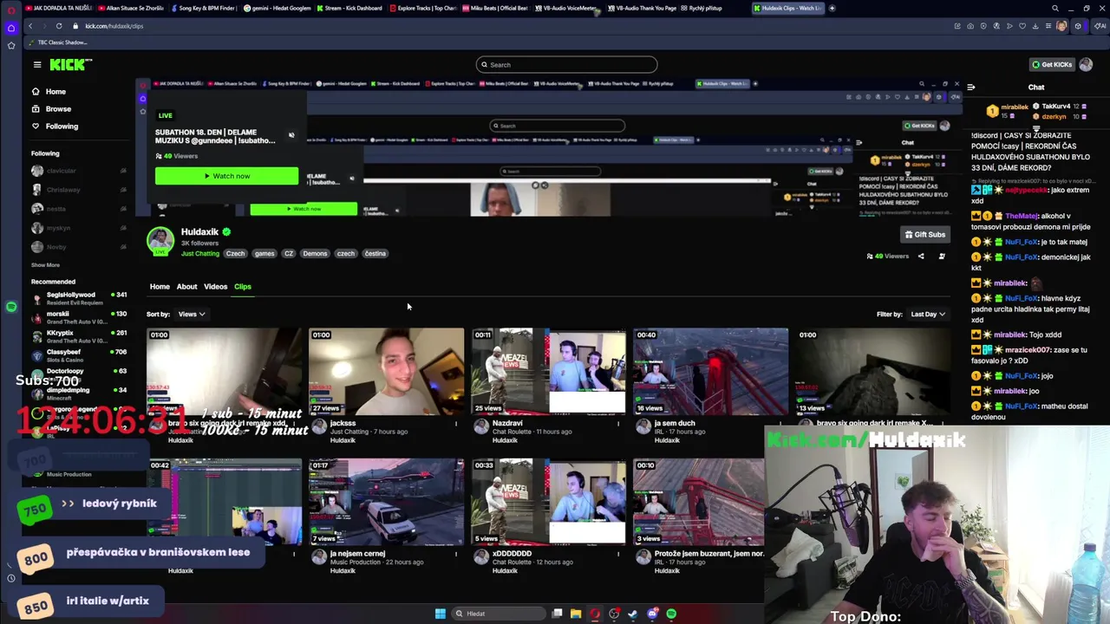Open options menu for xDDDDDDD clip

pyautogui.click(x=618, y=554)
